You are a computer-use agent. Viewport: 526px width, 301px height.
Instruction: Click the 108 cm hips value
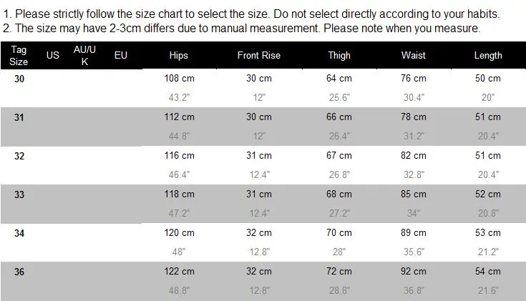[179, 78]
